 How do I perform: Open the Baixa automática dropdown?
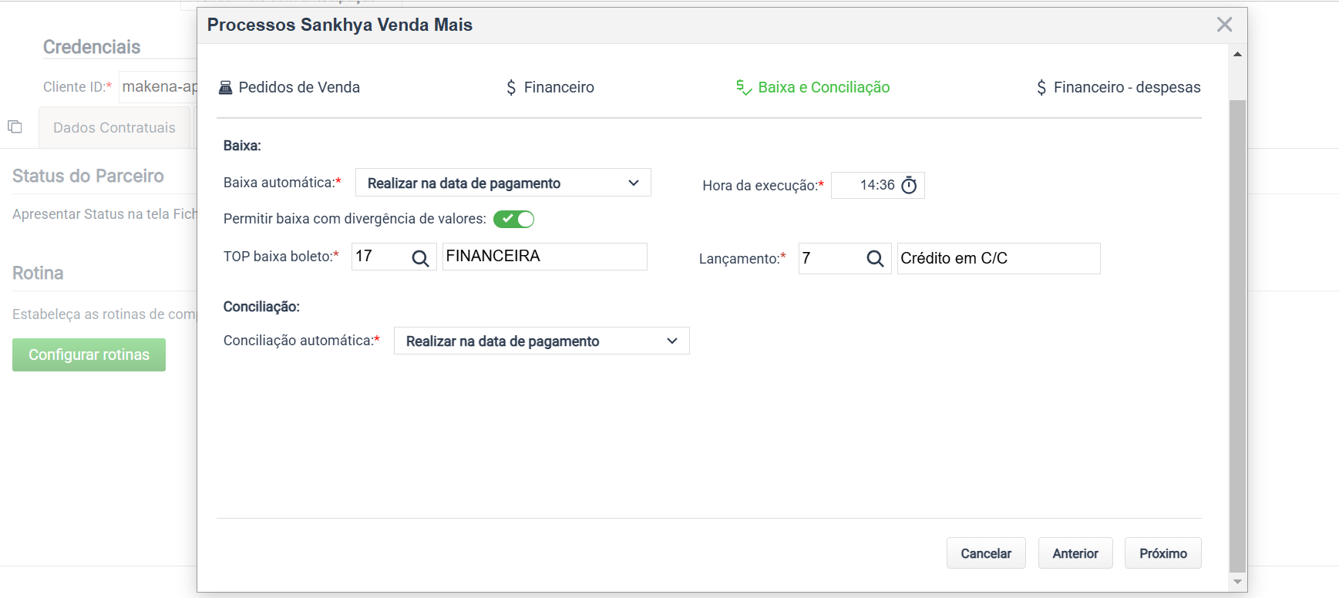coord(503,183)
